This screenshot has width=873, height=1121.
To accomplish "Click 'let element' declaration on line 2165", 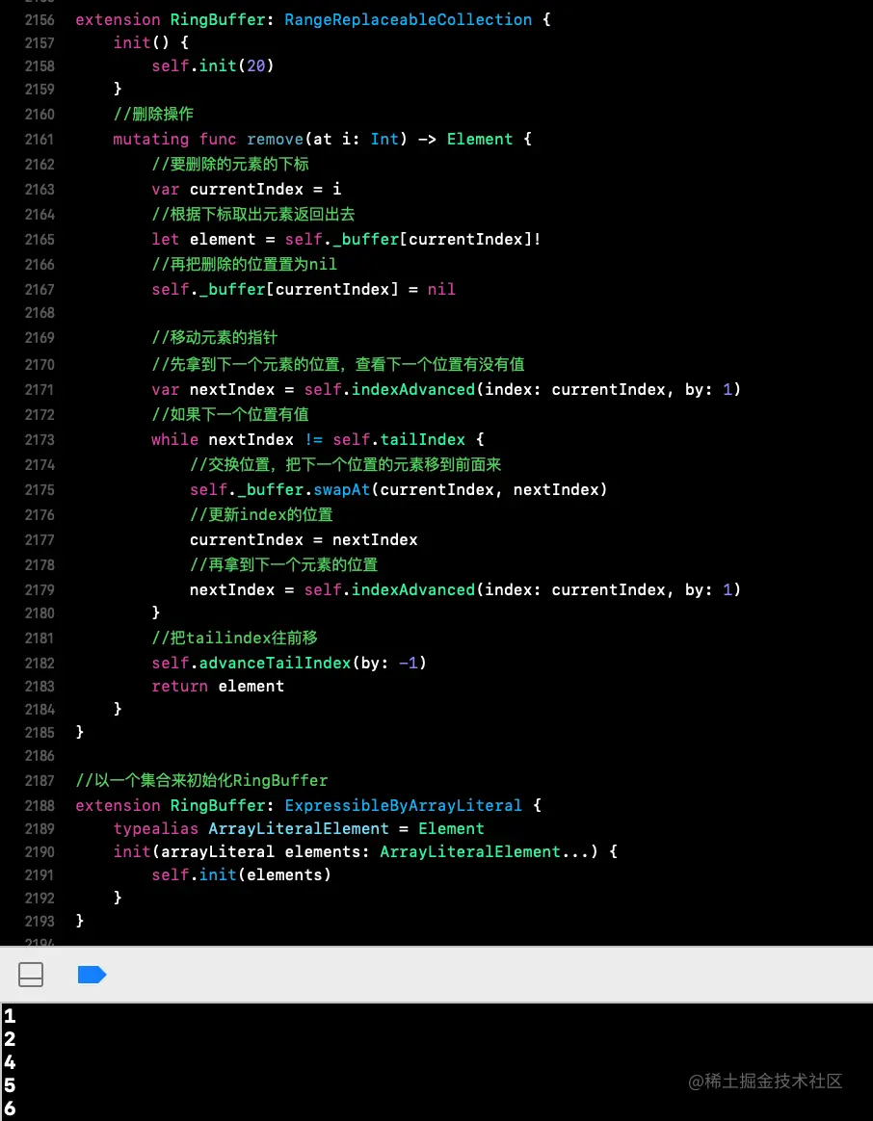I will click(204, 240).
